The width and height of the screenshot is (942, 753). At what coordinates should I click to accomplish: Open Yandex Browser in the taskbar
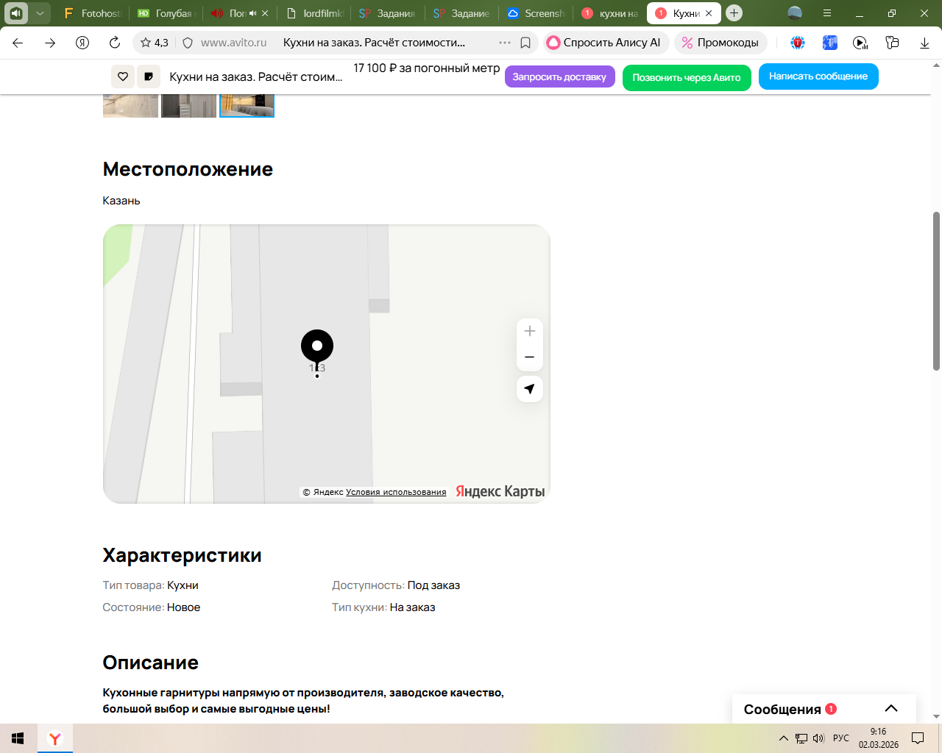55,738
